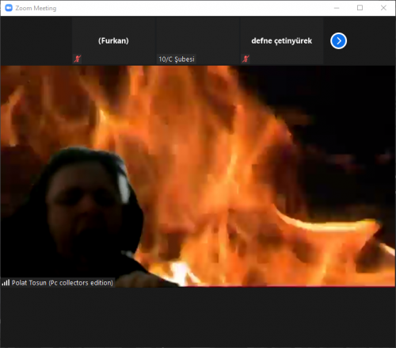Click the Zoom Meeting title text

coord(36,8)
